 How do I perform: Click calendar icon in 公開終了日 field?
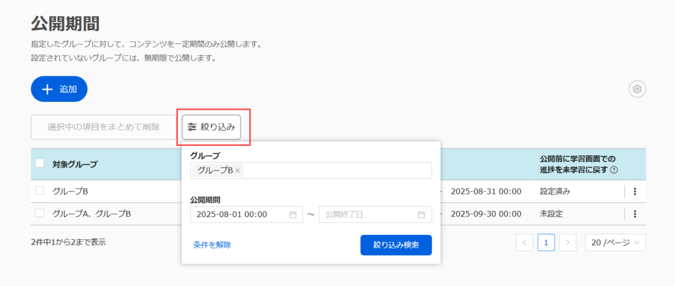421,214
